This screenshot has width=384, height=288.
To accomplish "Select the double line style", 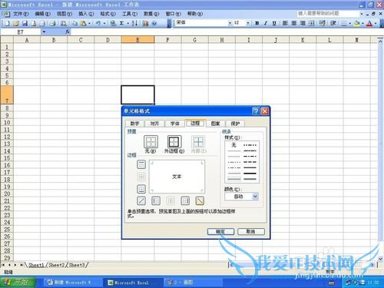I will point(250,179).
